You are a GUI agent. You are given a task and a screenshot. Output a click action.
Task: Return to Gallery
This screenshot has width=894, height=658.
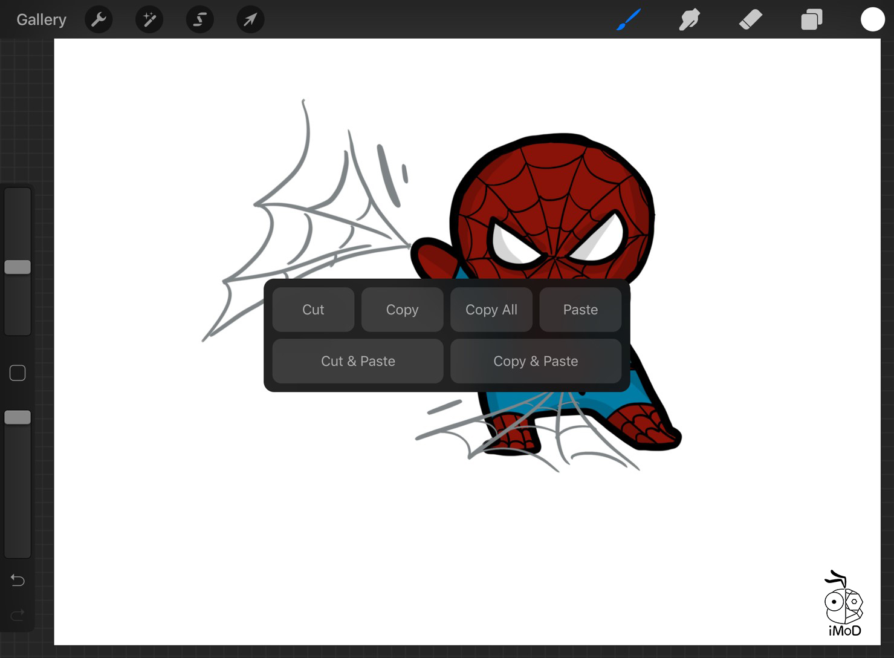pos(41,20)
